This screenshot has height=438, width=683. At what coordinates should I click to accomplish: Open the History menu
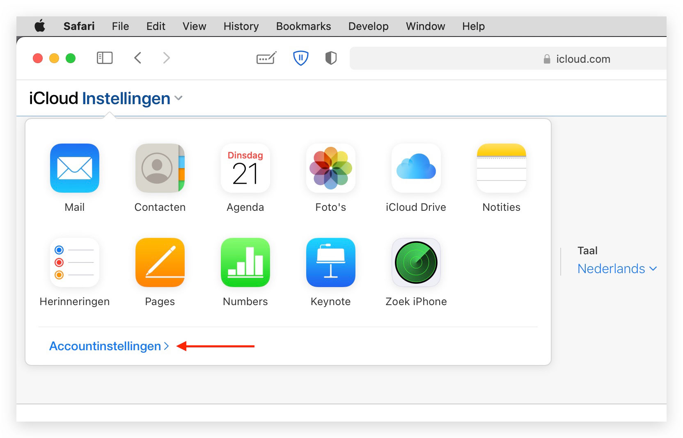point(241,26)
